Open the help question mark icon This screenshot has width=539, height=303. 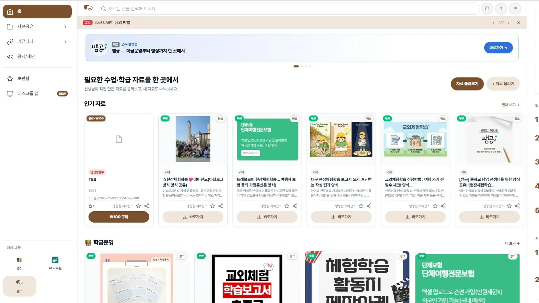(501, 9)
